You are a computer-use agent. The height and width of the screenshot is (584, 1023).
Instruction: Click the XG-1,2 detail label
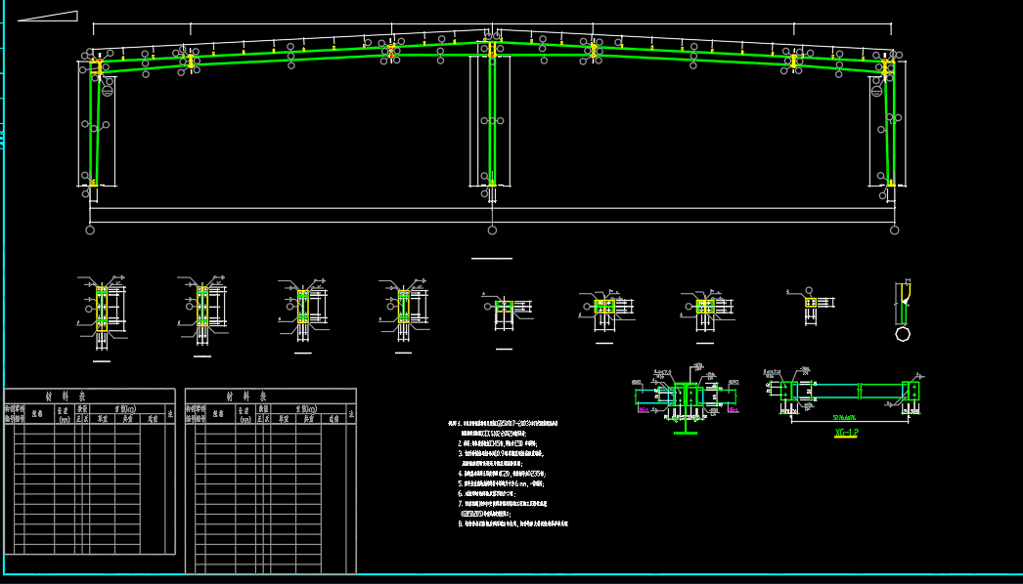846,433
